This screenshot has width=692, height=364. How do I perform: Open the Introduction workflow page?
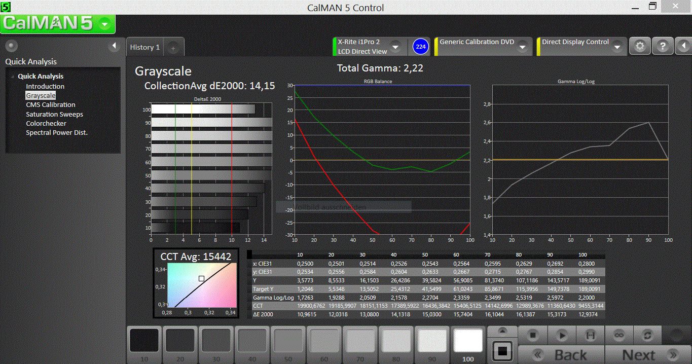(45, 86)
